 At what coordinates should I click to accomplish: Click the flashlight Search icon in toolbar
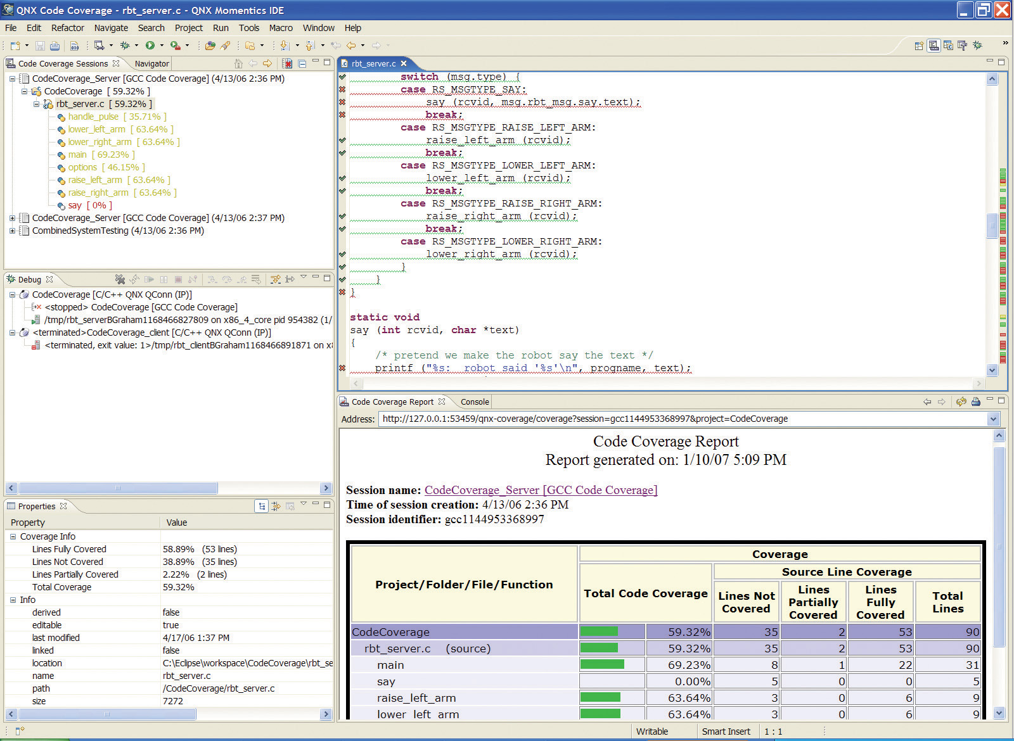coord(226,46)
